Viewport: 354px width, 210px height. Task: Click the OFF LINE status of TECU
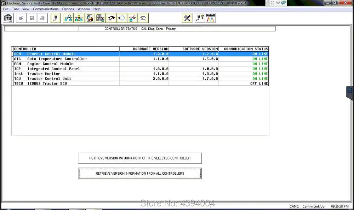259,84
